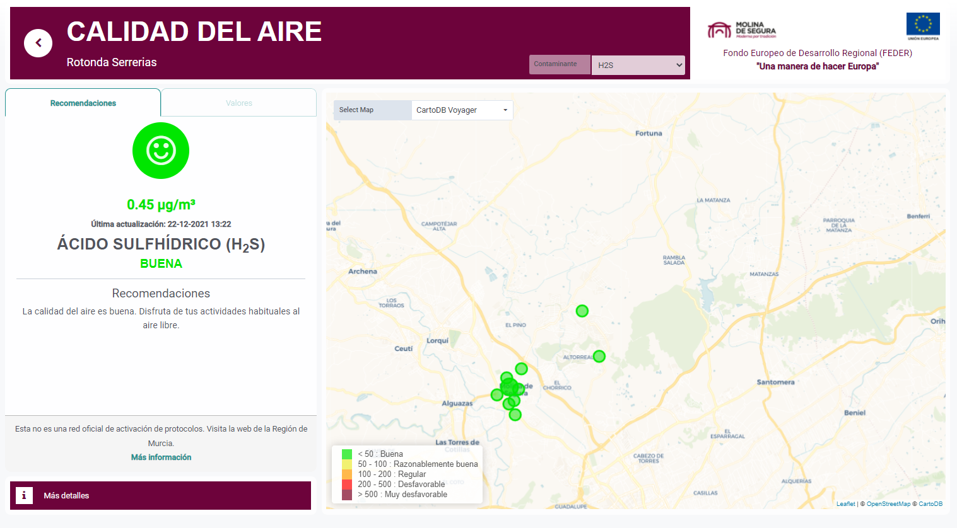Select the green station marker near Altorreal

pyautogui.click(x=599, y=356)
